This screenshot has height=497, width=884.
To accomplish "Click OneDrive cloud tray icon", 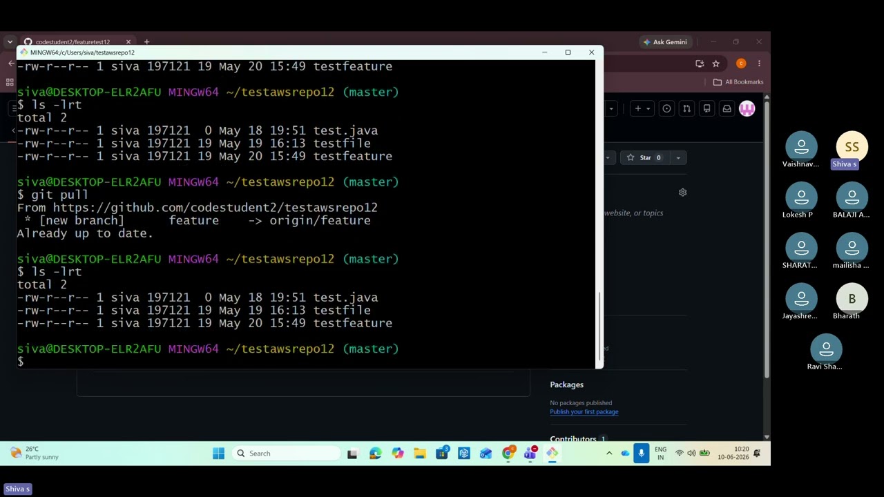I will point(625,454).
